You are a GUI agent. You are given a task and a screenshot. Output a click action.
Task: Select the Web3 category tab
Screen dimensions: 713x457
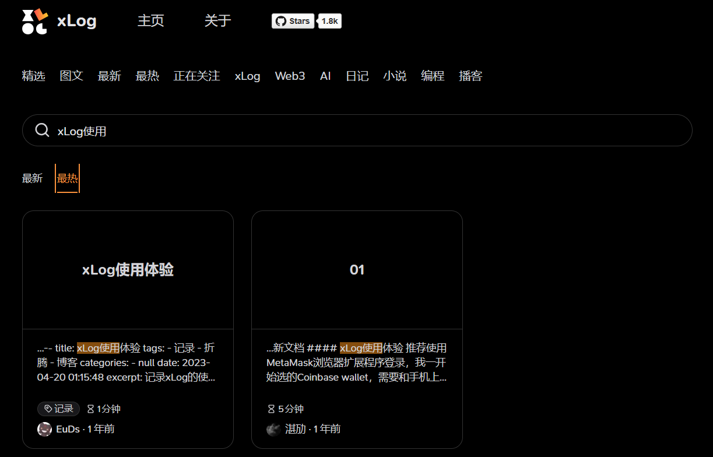(290, 76)
